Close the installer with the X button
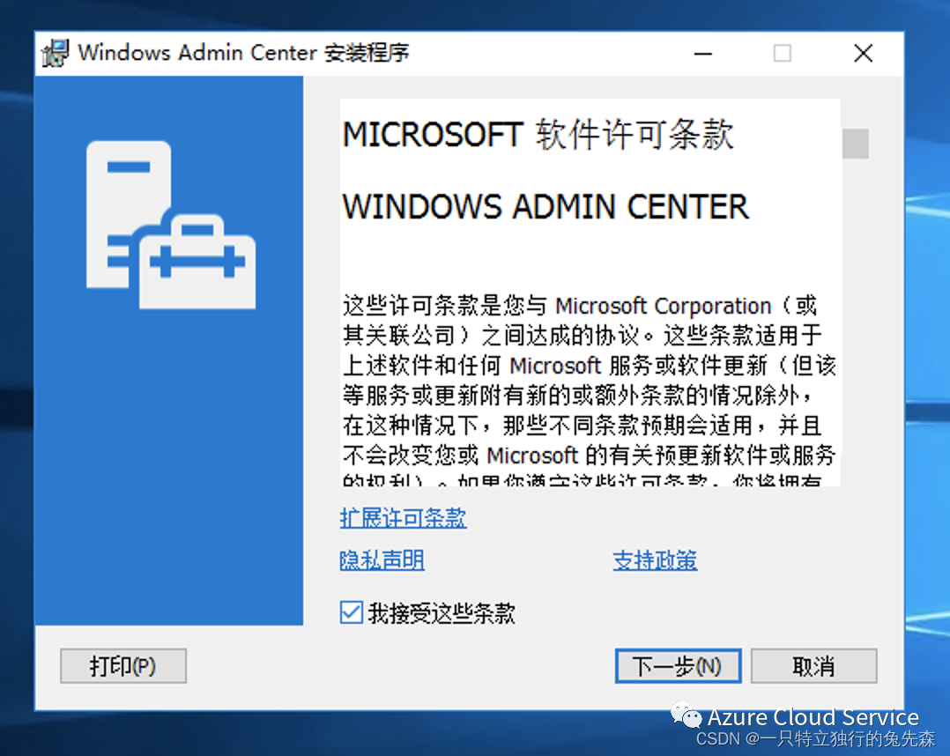This screenshot has width=950, height=756. point(864,53)
